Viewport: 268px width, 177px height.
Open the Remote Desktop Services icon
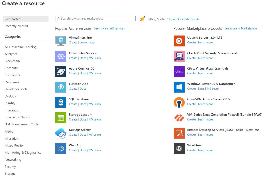pyautogui.click(x=179, y=133)
